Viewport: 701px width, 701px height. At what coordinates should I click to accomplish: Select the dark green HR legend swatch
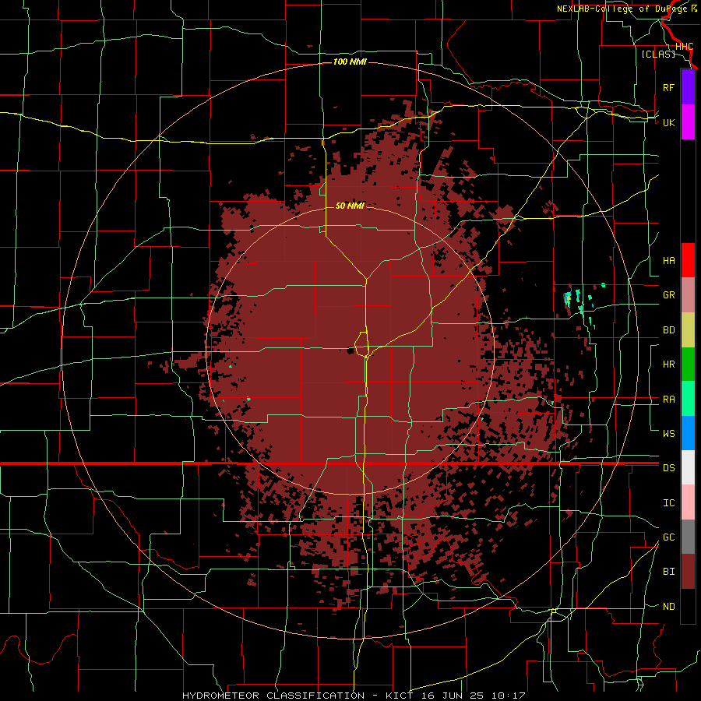[688, 365]
